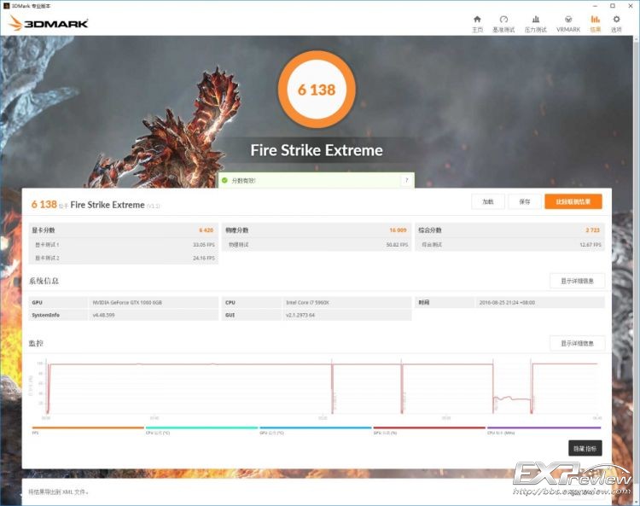
Task: Click the combined score value 2 723
Action: [593, 230]
